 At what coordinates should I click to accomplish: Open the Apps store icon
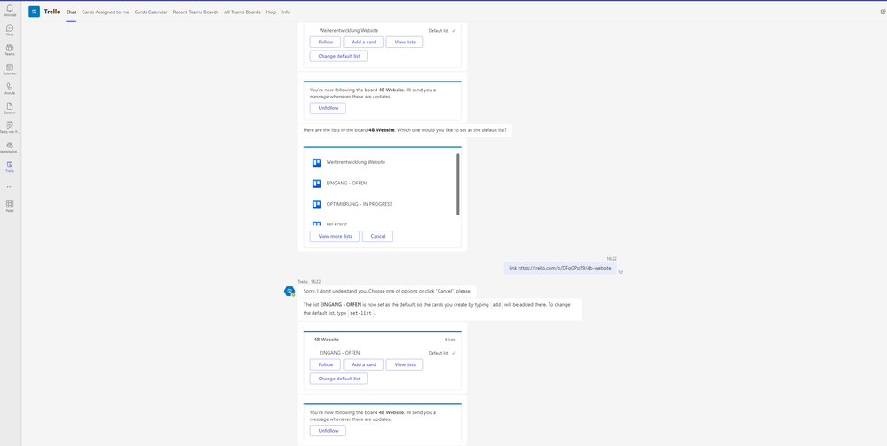tap(10, 206)
